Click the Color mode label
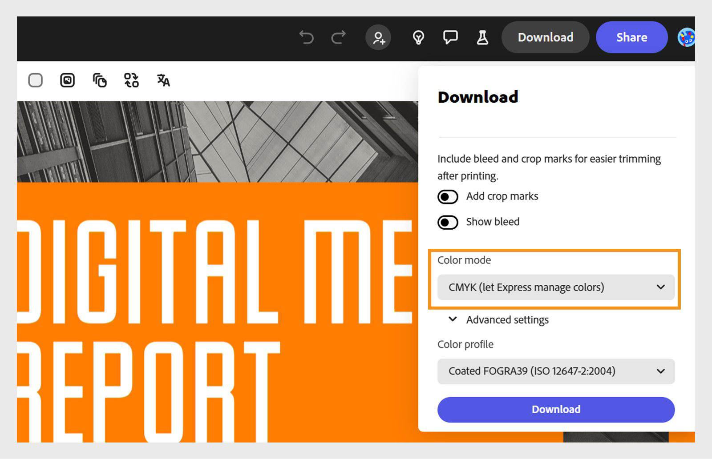 click(464, 260)
